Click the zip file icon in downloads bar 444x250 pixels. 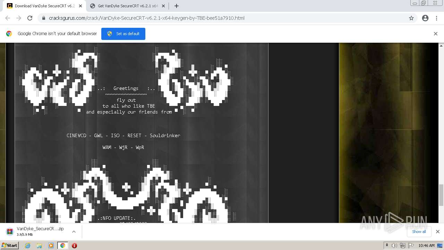10,232
